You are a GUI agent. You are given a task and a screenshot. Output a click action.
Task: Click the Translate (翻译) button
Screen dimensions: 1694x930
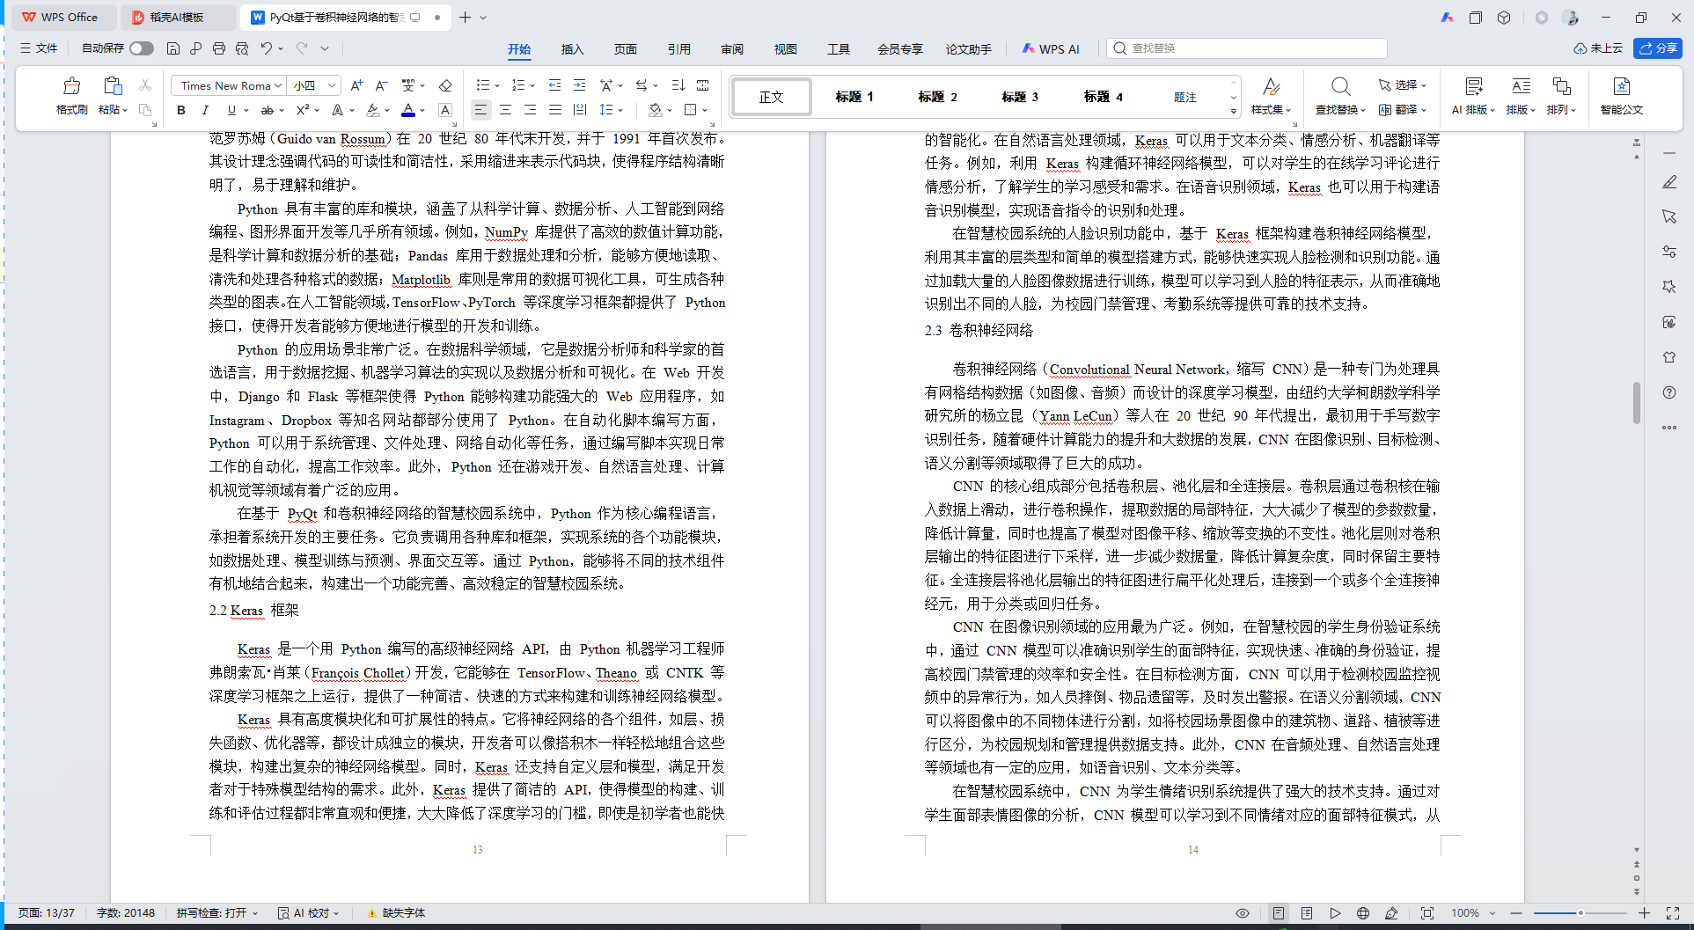1403,110
